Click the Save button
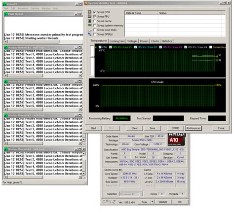This screenshot has height=213, width=234. pyautogui.click(x=153, y=128)
